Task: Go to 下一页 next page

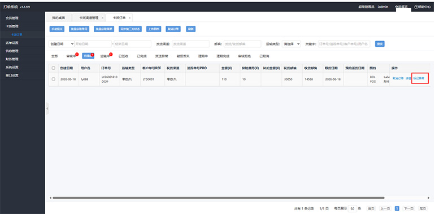Action: click(408, 209)
